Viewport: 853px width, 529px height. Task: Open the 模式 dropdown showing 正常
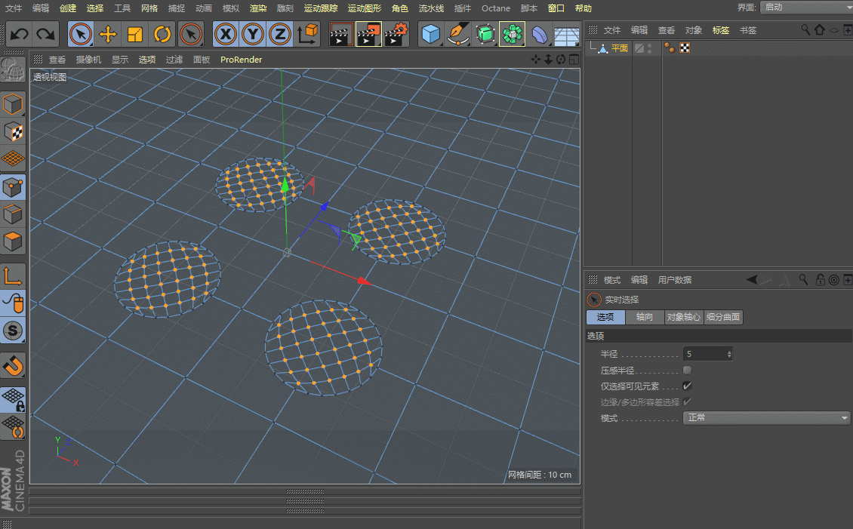pos(765,417)
